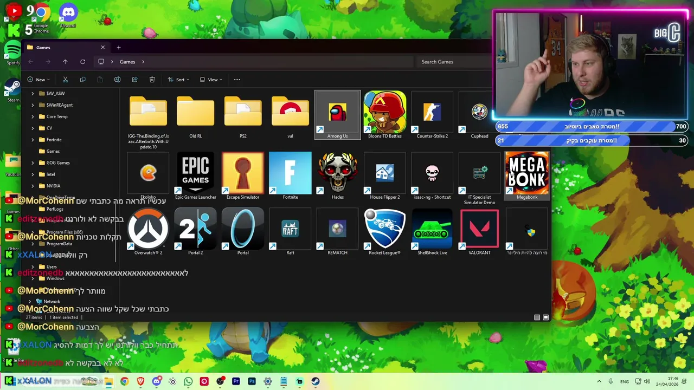This screenshot has height=390, width=694.
Task: Expand the GOG Games tree folder
Action: [33, 162]
